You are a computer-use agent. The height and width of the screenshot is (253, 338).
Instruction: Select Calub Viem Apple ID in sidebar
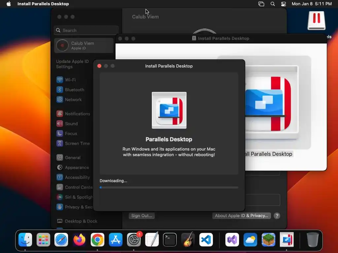tap(84, 45)
